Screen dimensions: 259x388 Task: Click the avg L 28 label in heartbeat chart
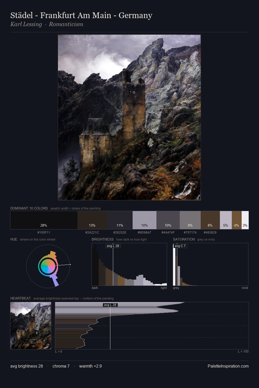110,305
